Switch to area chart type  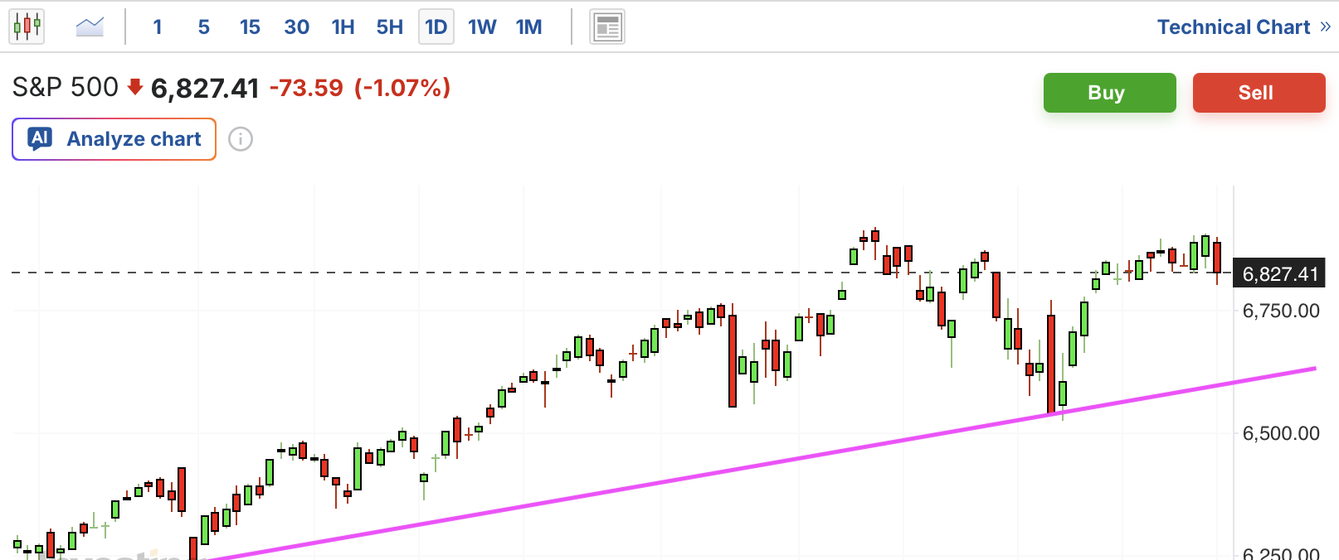click(90, 27)
